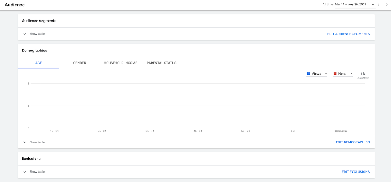391x182 pixels.
Task: Switch to the Household Income tab
Action: click(120, 63)
